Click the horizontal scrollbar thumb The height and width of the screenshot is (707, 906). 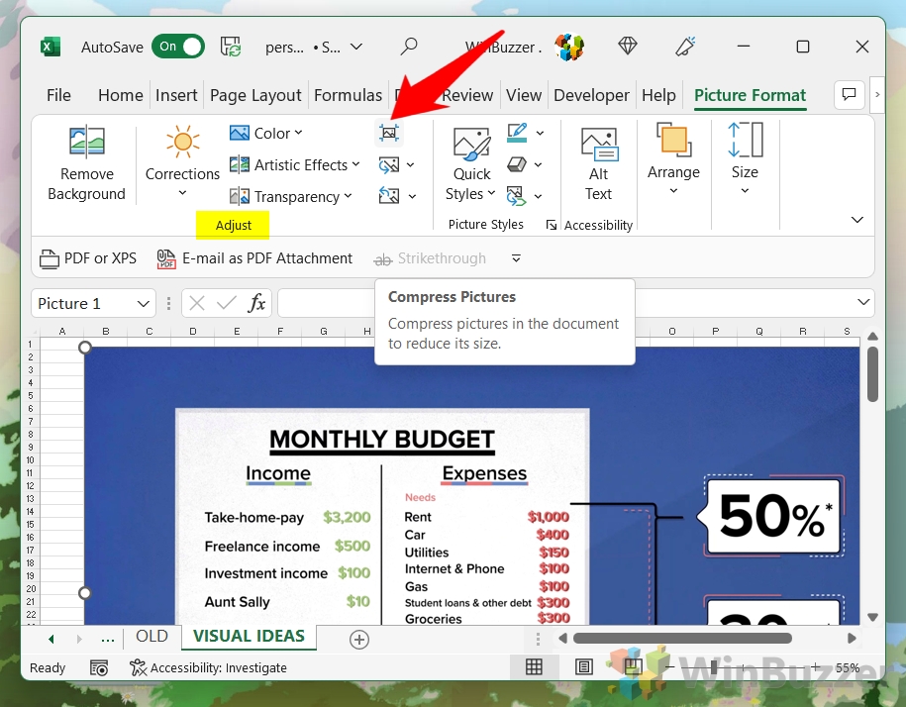[x=682, y=639]
